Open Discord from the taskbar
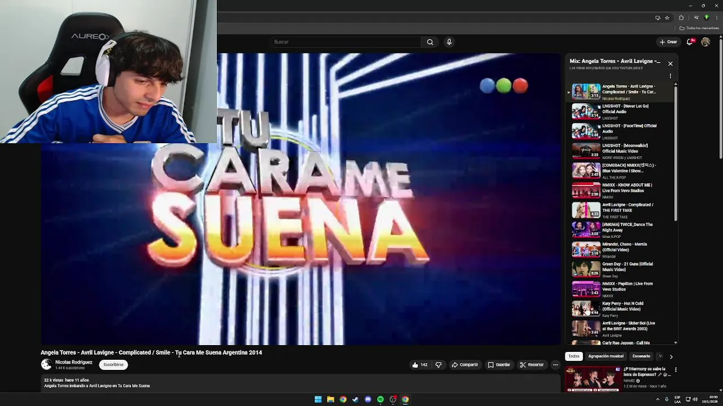 point(368,399)
